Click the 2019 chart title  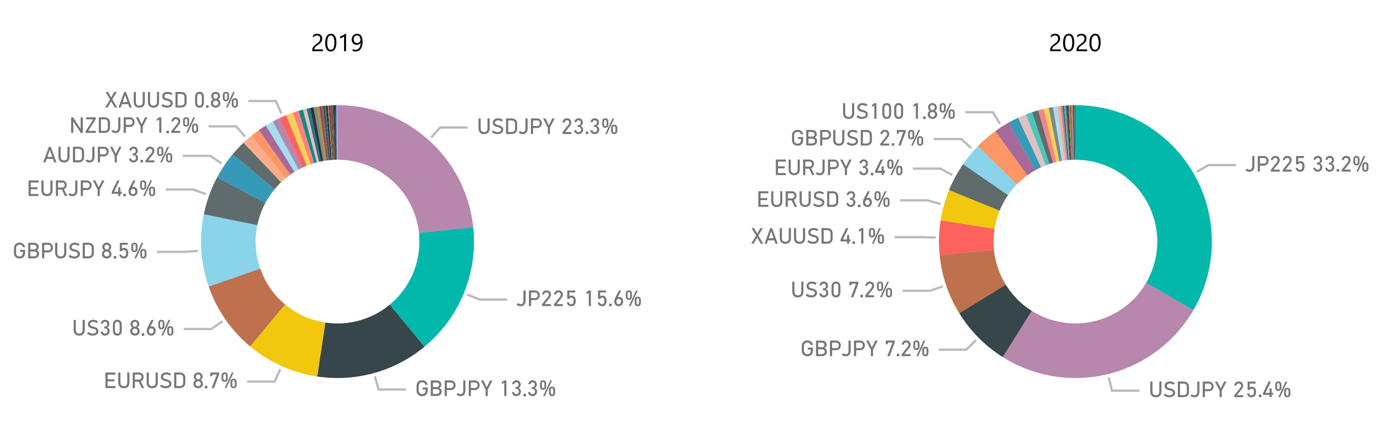(337, 43)
